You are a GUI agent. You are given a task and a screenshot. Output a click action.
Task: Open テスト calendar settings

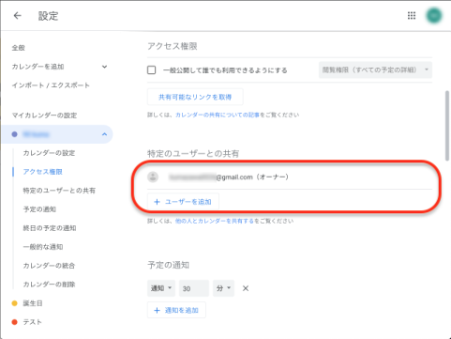[x=32, y=322]
